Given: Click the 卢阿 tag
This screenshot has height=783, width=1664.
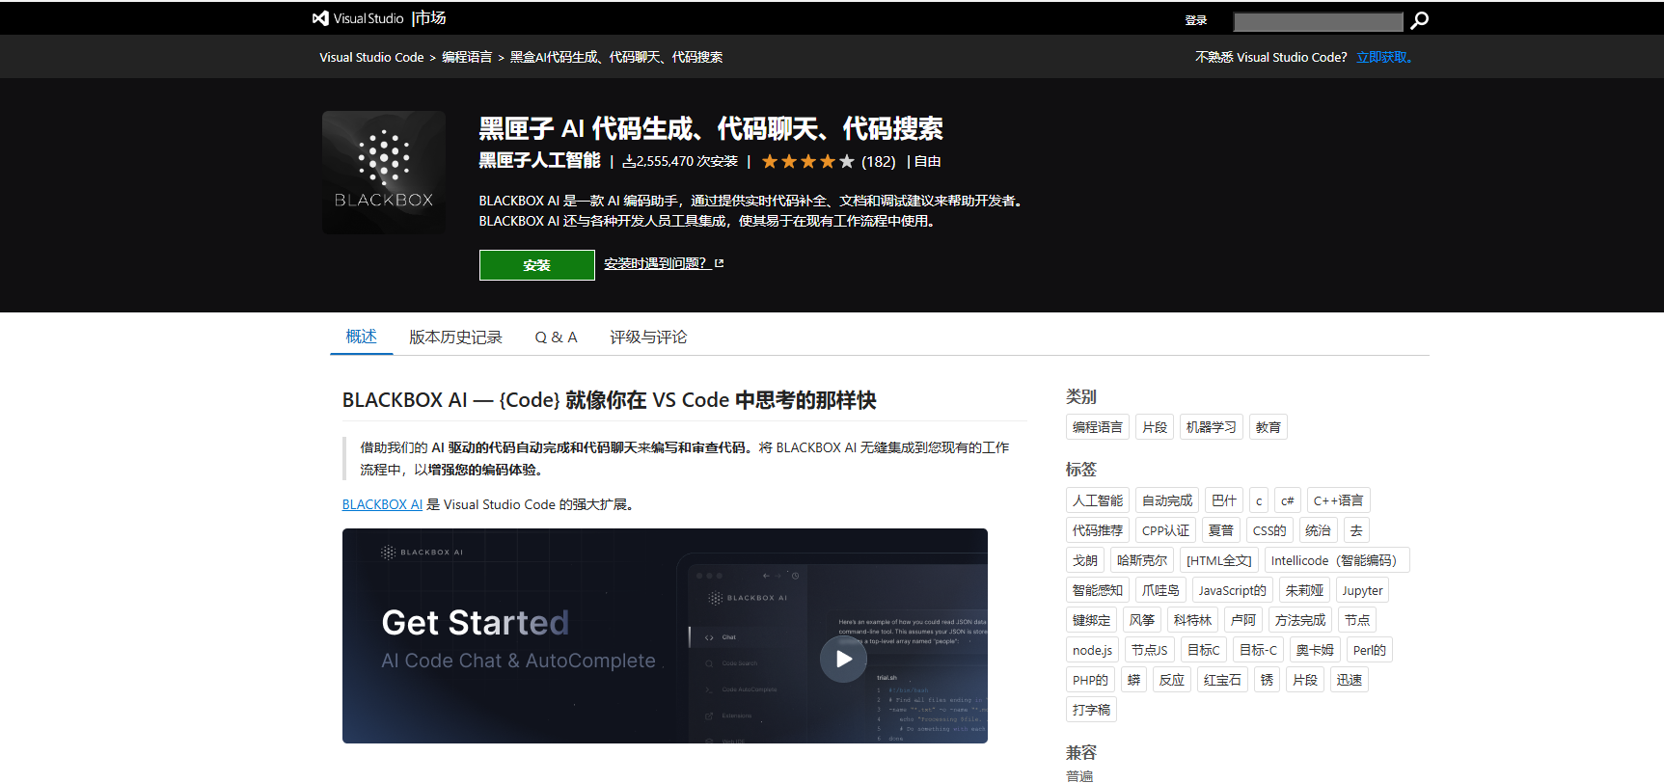Looking at the screenshot, I should [1243, 620].
